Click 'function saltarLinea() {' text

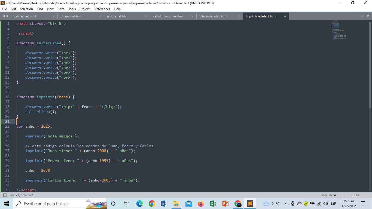coord(43,43)
